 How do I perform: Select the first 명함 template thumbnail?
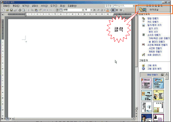(x=147, y=83)
